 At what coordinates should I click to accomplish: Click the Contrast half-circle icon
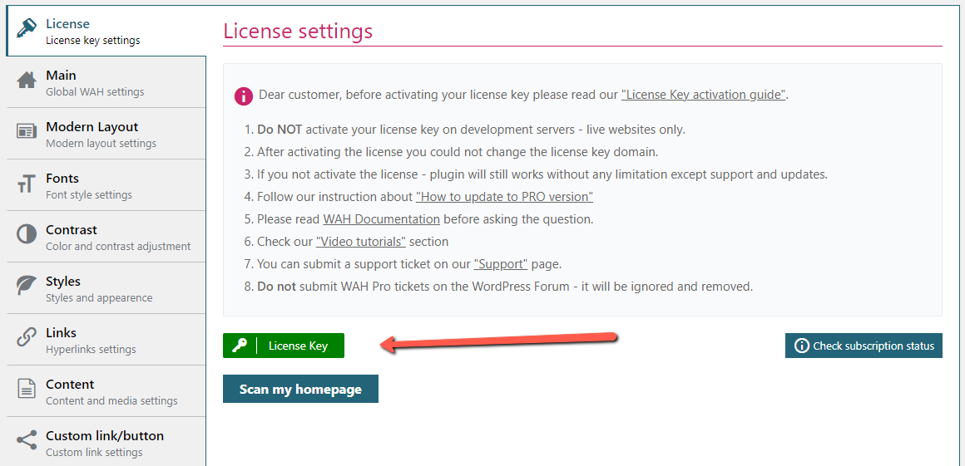pyautogui.click(x=27, y=235)
